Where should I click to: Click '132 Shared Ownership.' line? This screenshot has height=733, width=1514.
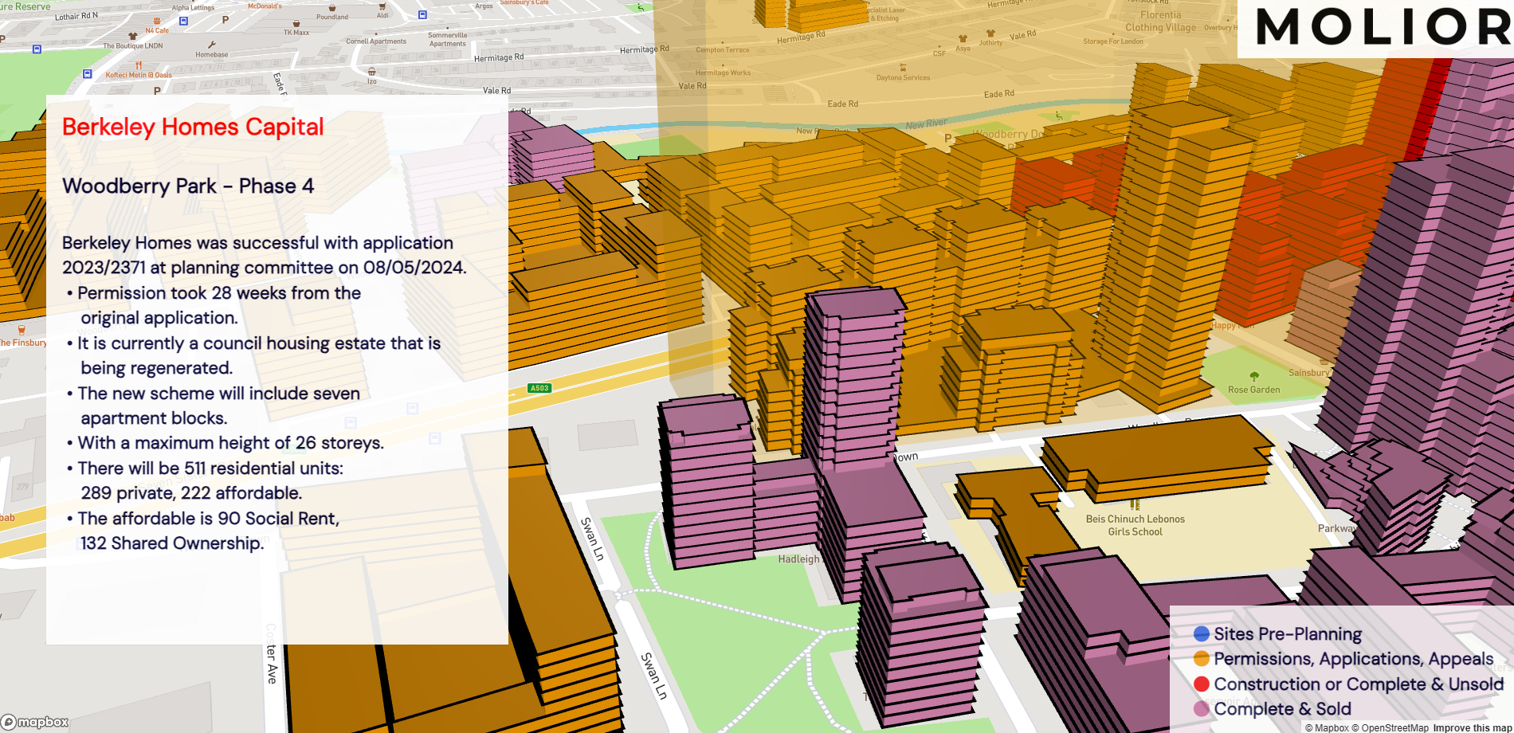tap(172, 543)
